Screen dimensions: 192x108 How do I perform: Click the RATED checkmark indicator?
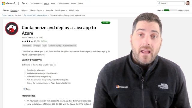coord(44,41)
